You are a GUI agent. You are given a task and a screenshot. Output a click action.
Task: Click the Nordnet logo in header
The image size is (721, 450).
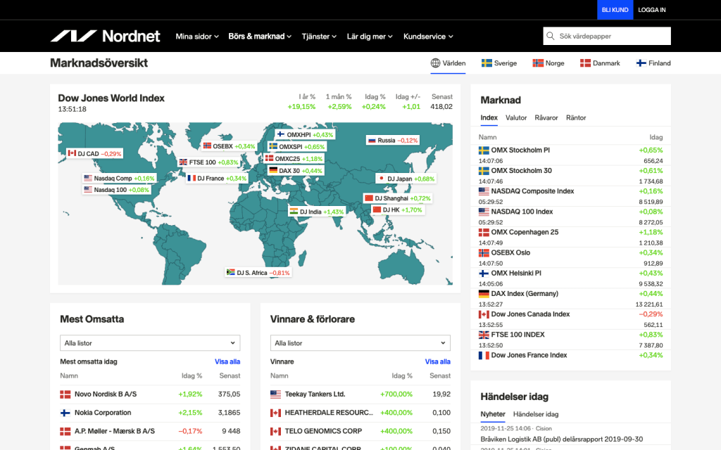105,36
